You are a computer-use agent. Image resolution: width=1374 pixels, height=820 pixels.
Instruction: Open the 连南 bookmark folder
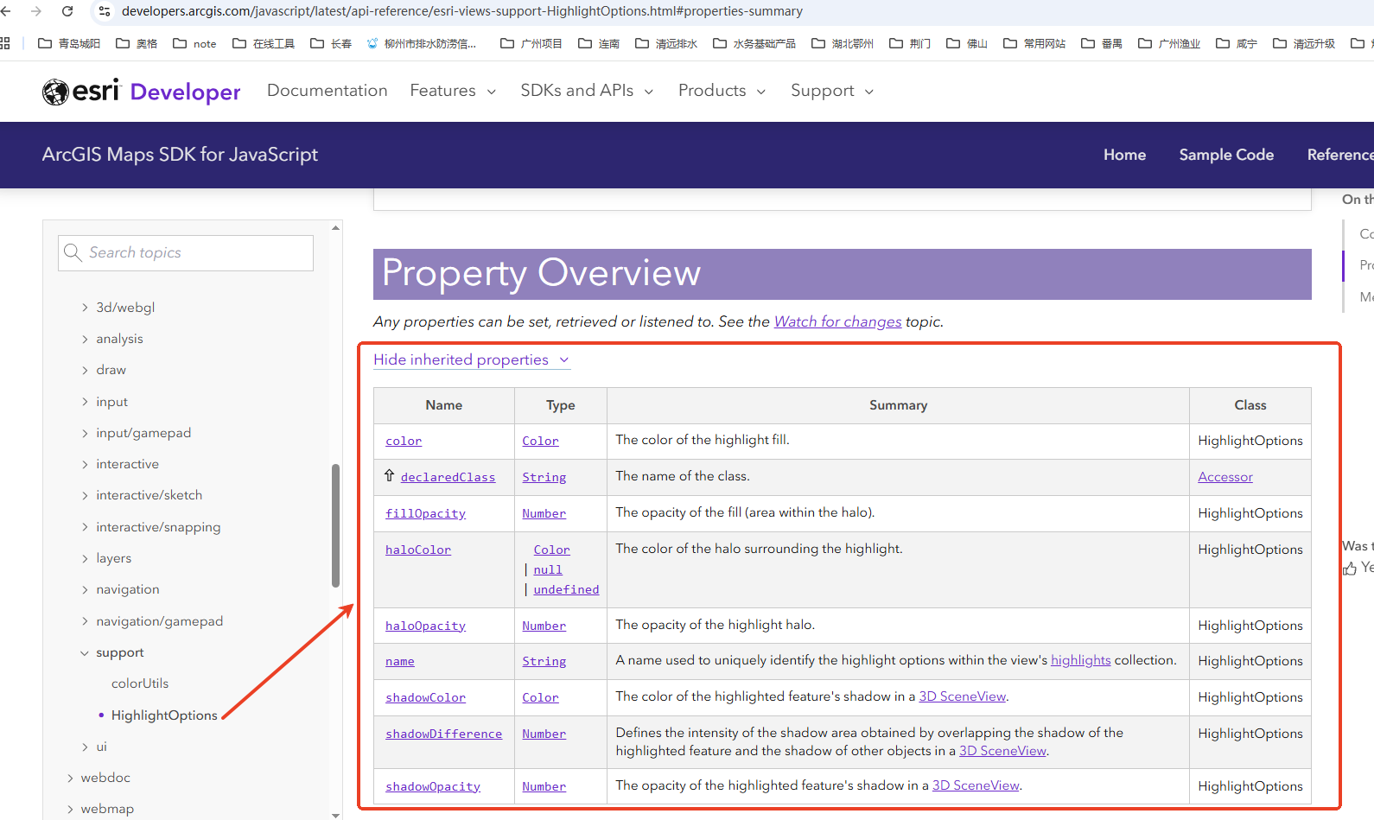coord(599,43)
